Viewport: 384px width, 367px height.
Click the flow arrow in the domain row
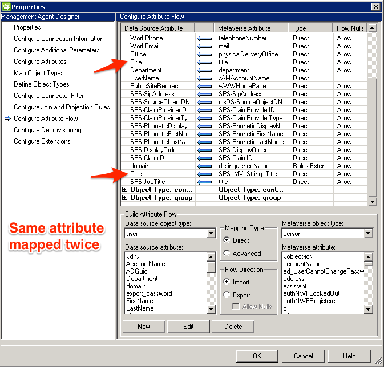pyautogui.click(x=204, y=166)
